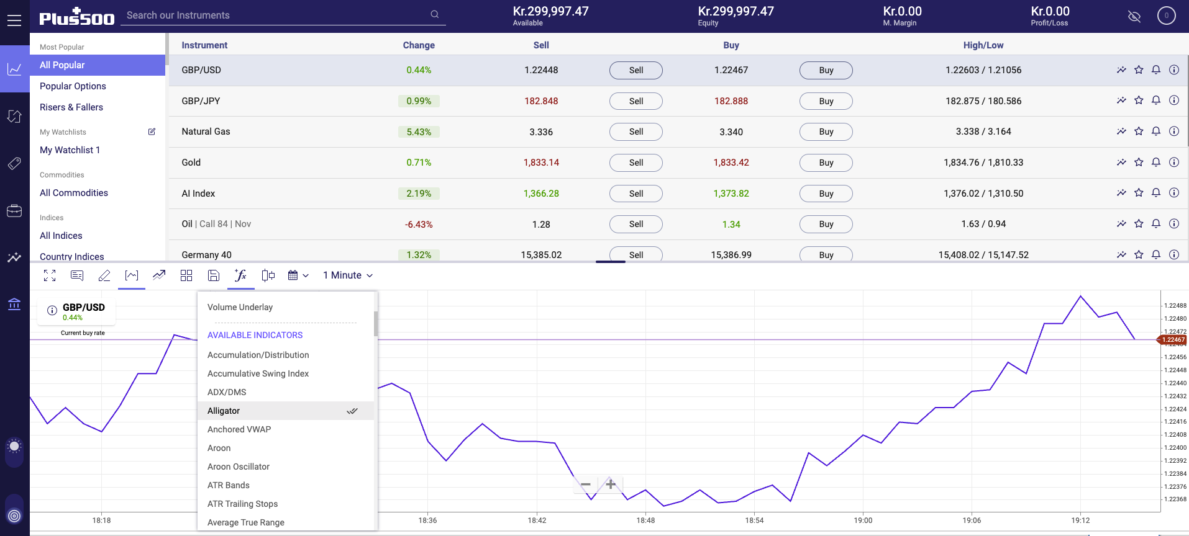Image resolution: width=1189 pixels, height=536 pixels.
Task: Save the chart layout
Action: [214, 275]
